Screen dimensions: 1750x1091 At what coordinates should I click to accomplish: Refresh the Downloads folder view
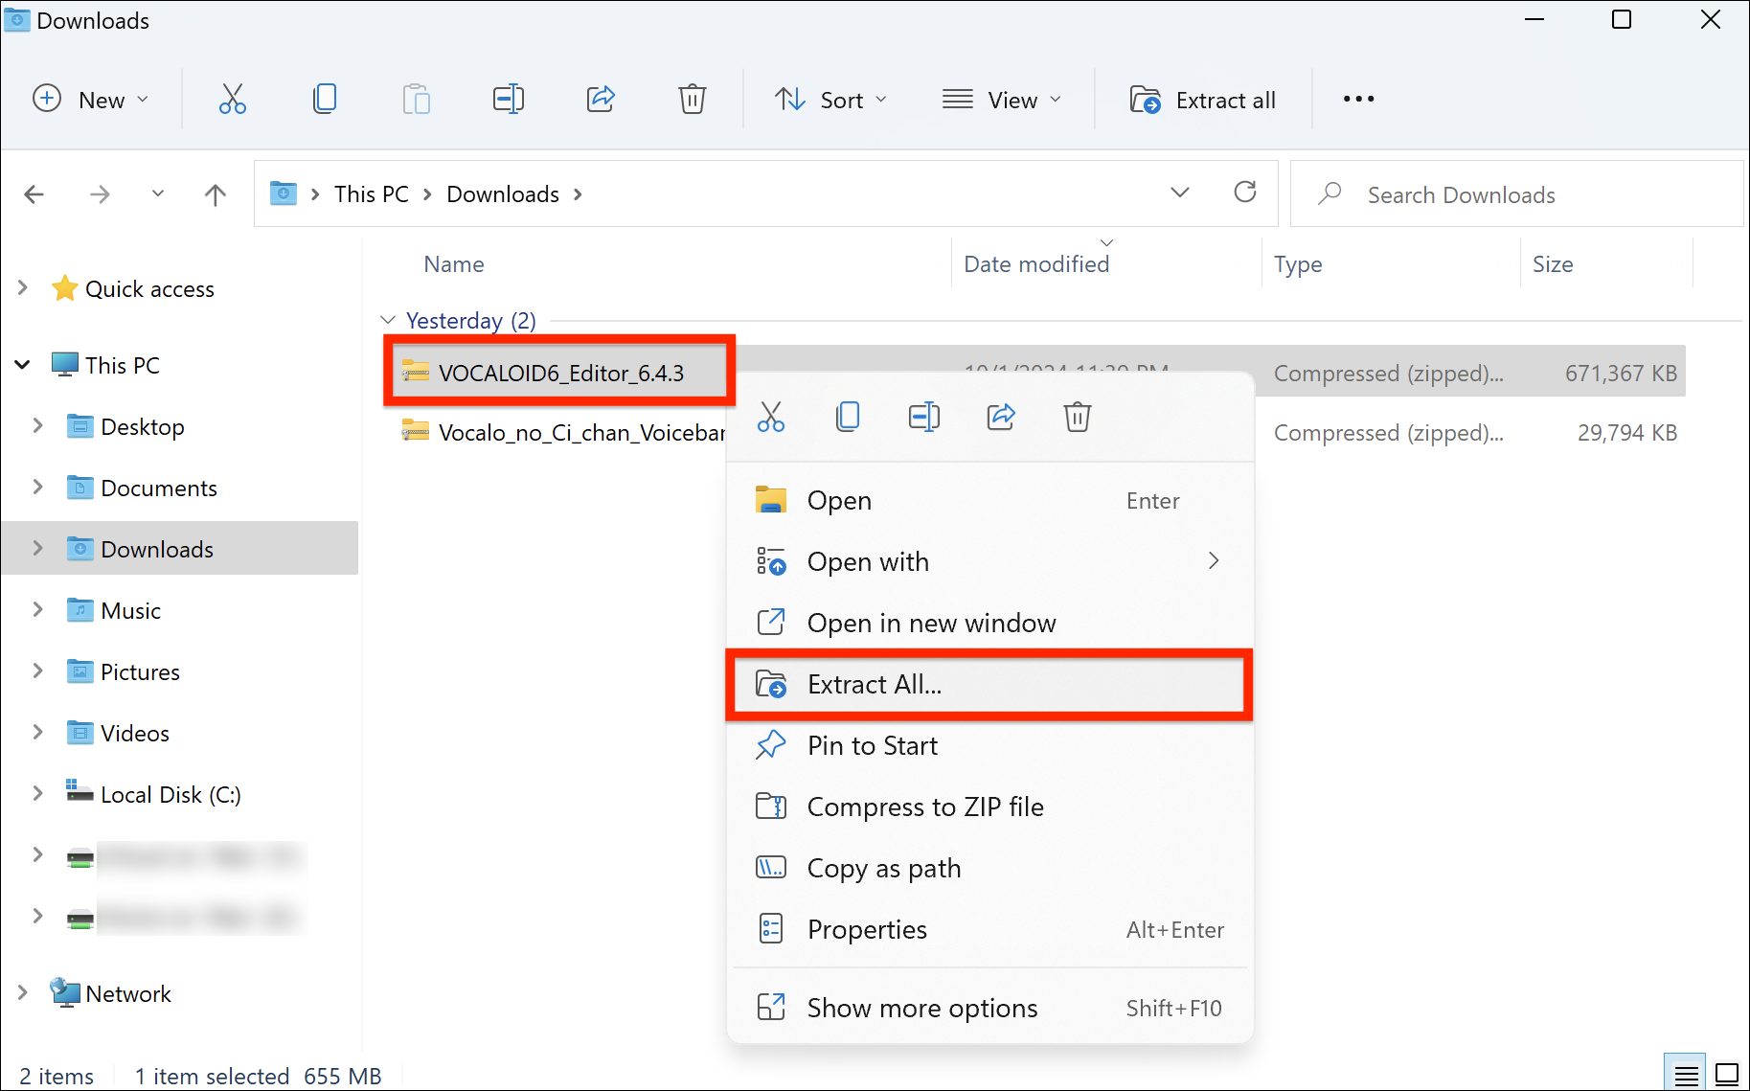[1244, 193]
